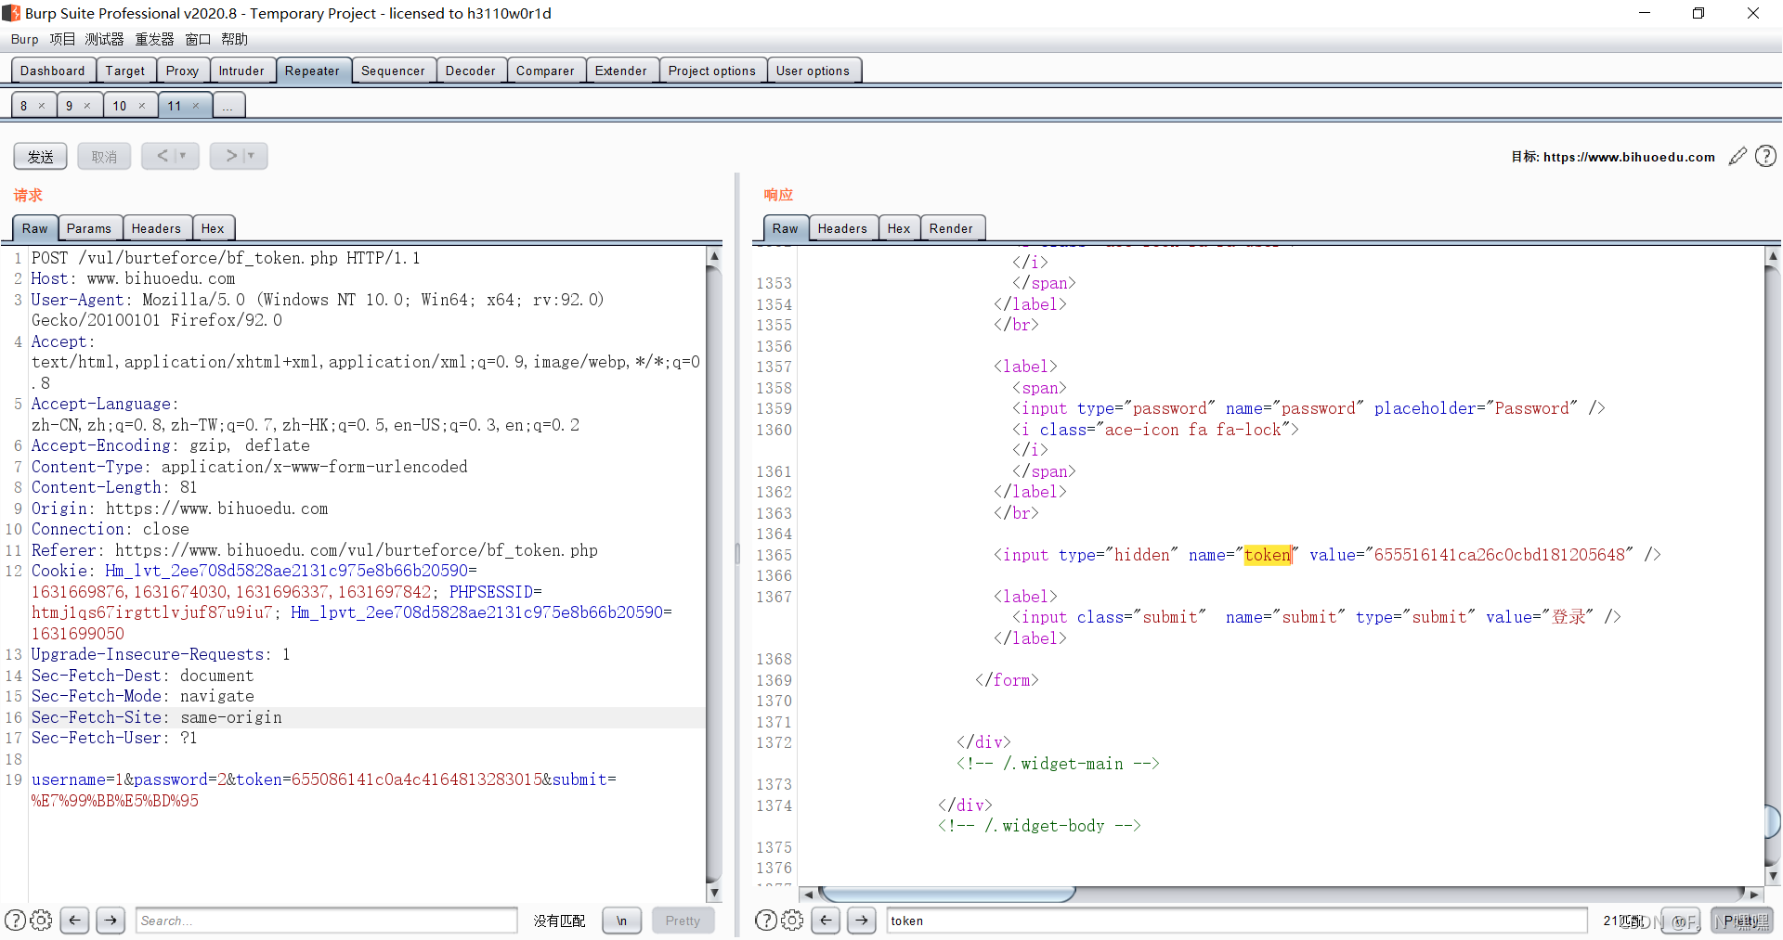This screenshot has width=1783, height=940.
Task: Switch to Sequencer tab
Action: pos(393,71)
